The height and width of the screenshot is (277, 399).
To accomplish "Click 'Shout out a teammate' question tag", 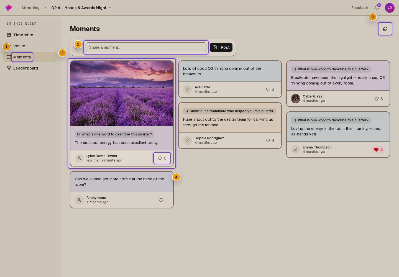I will (230, 111).
